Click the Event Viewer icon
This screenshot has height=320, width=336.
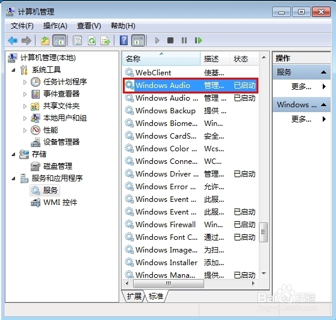[36, 94]
